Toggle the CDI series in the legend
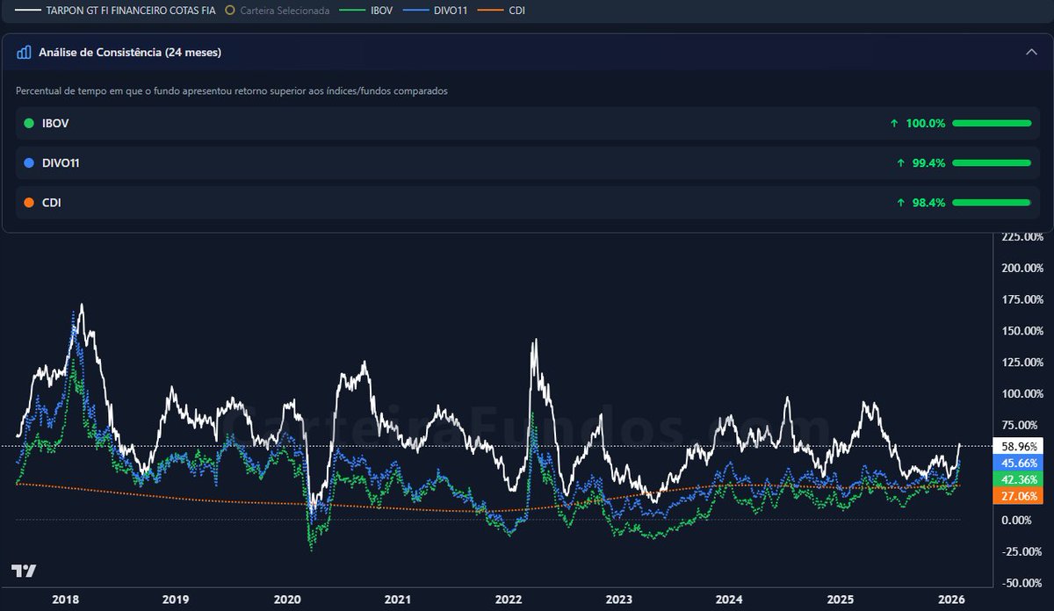1054x611 pixels. pos(502,11)
